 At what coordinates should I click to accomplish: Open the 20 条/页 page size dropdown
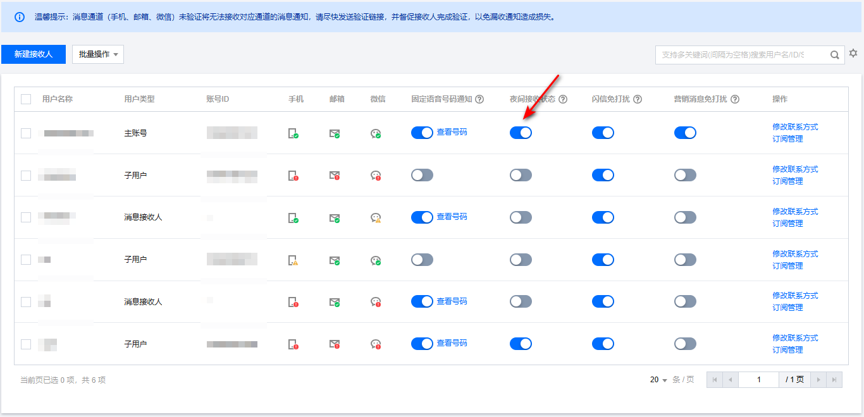point(658,380)
